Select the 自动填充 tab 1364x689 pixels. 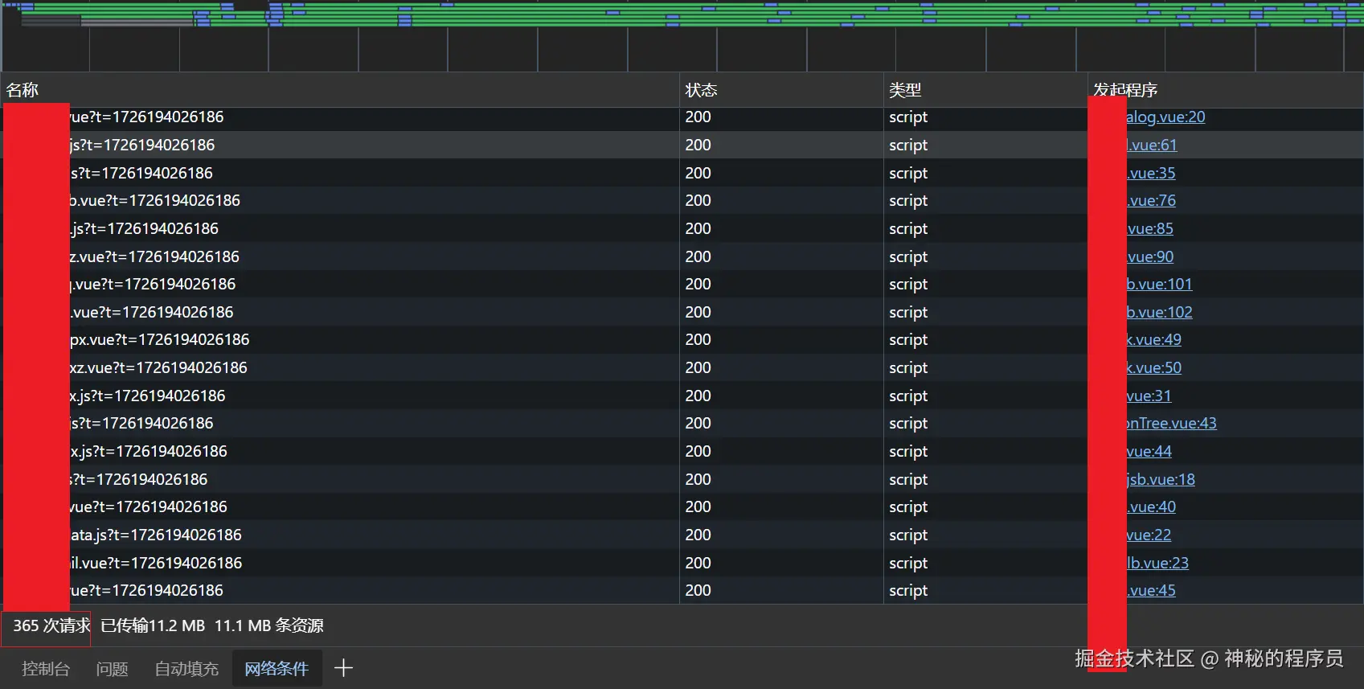point(186,669)
